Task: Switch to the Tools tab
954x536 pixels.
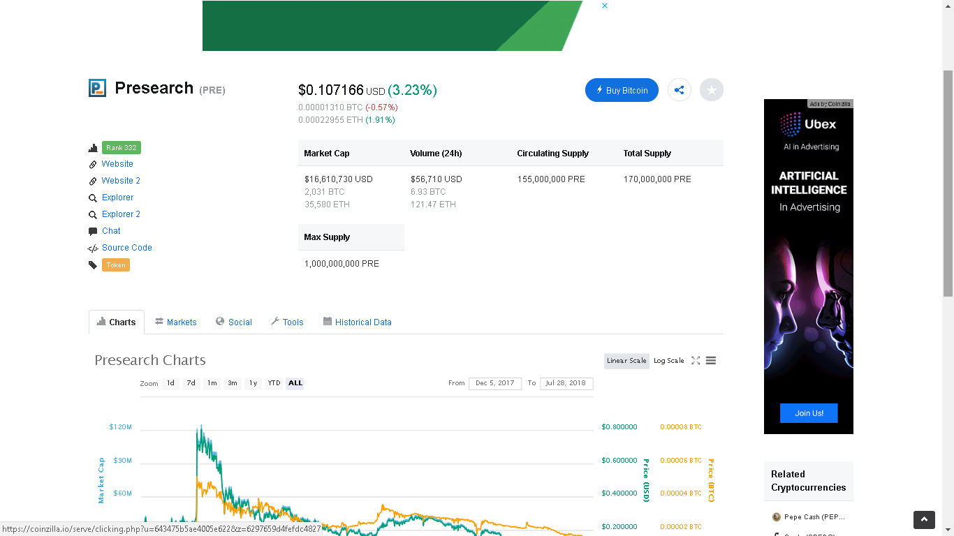Action: click(x=287, y=322)
